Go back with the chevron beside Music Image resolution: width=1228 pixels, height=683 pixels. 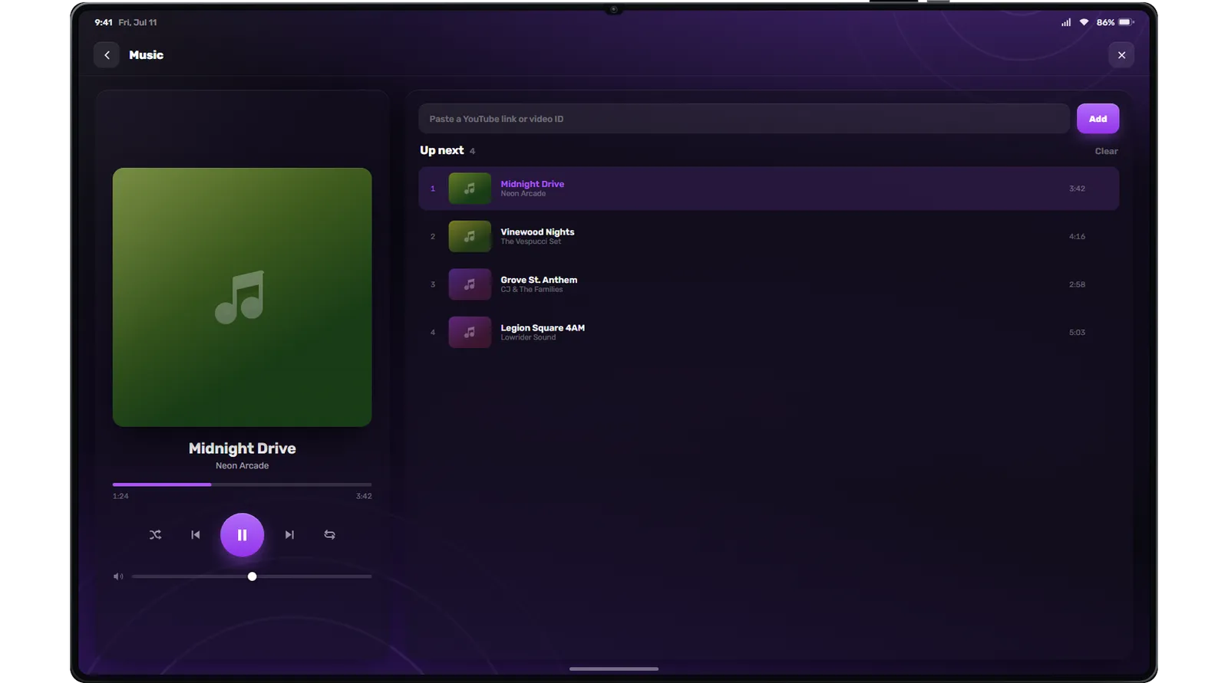(x=107, y=55)
